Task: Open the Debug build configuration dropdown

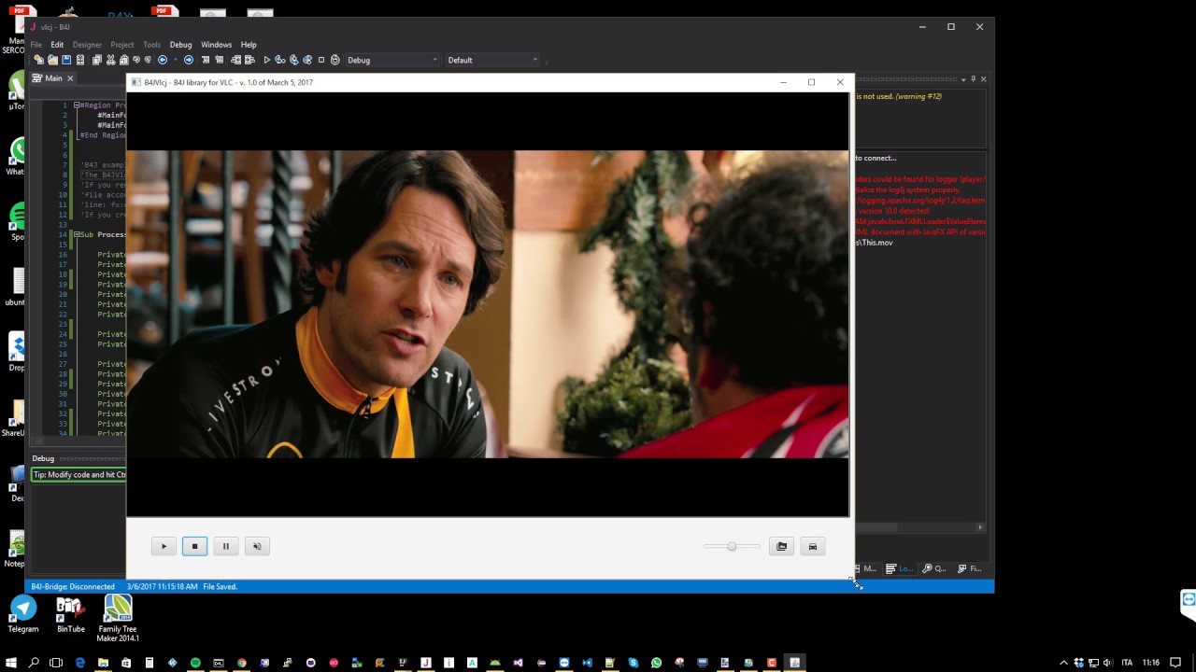Action: coord(392,60)
